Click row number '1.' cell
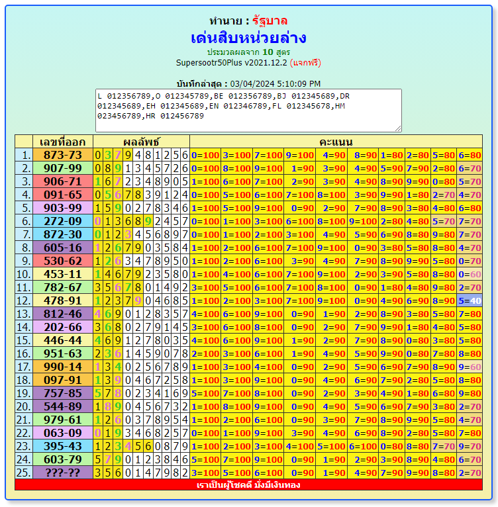This screenshot has width=498, height=507. (x=24, y=155)
